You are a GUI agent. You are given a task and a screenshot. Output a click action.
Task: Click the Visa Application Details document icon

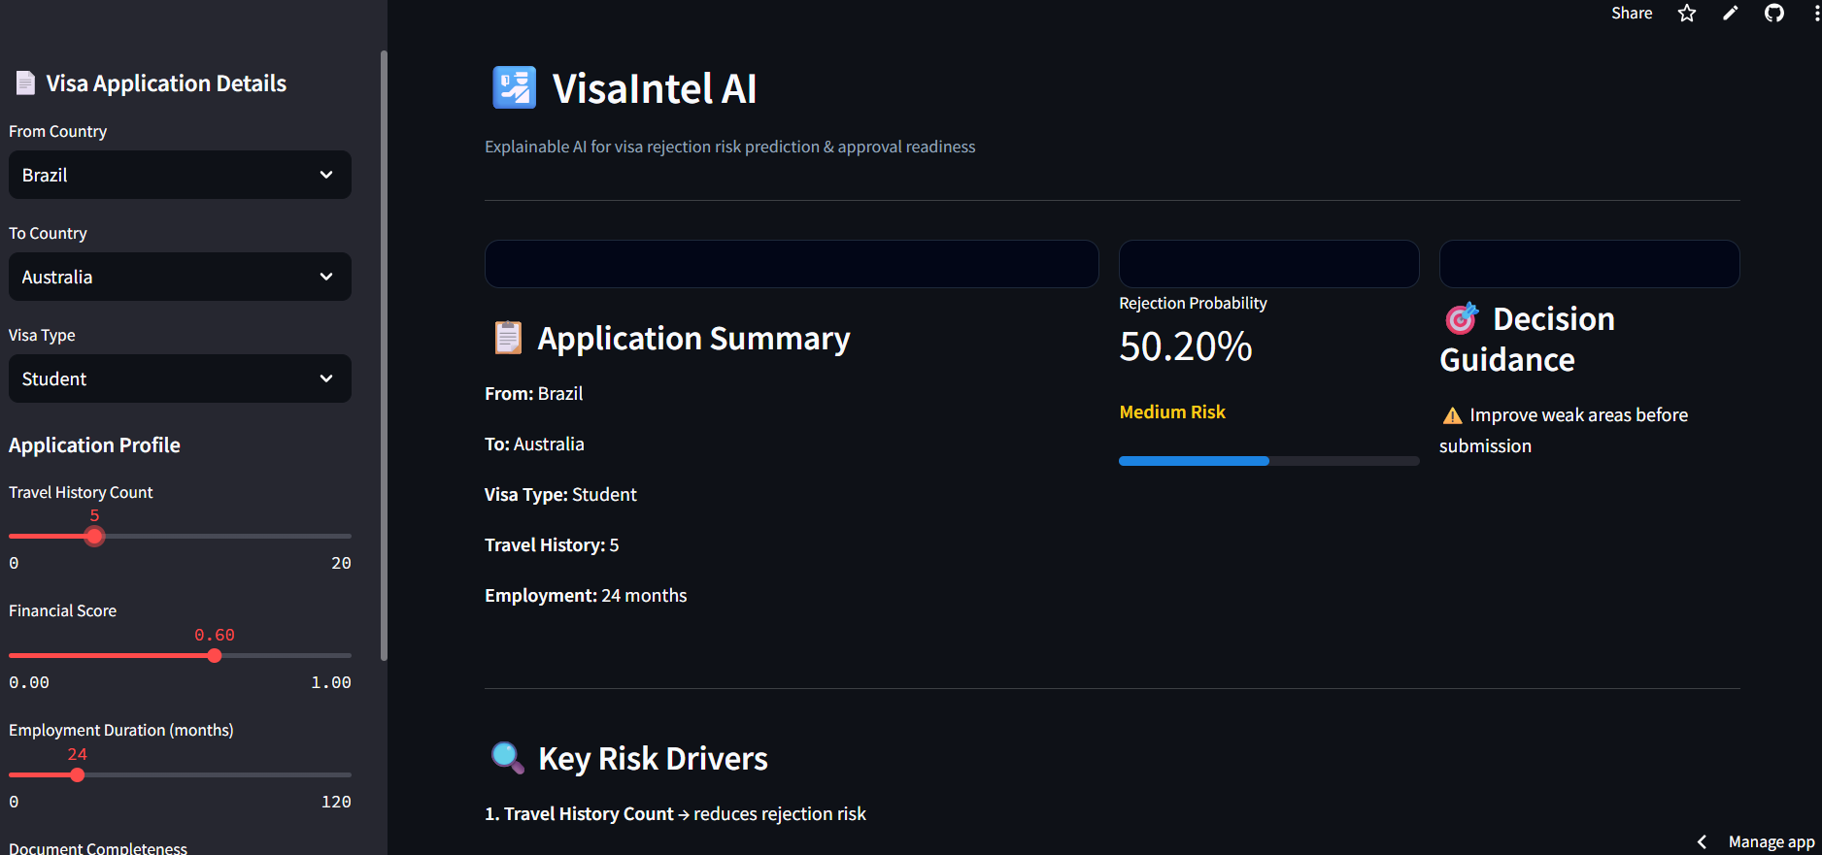26,83
